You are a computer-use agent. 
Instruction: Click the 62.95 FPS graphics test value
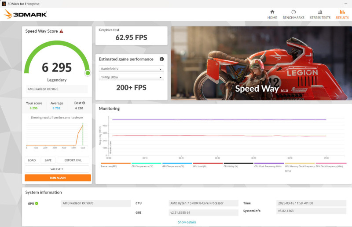pos(131,37)
